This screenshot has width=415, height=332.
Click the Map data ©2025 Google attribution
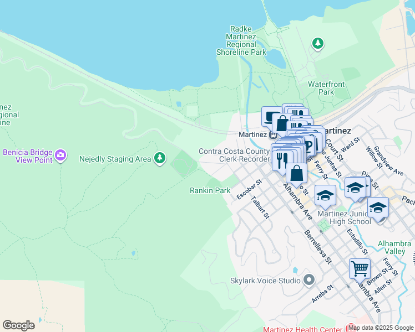[381, 328]
